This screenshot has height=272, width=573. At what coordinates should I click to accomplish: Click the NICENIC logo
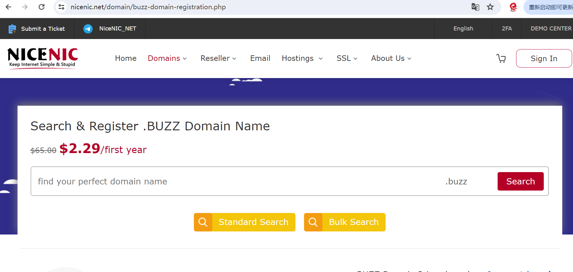click(x=42, y=58)
